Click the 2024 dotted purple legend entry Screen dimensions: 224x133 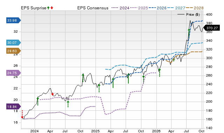[x=120, y=8]
